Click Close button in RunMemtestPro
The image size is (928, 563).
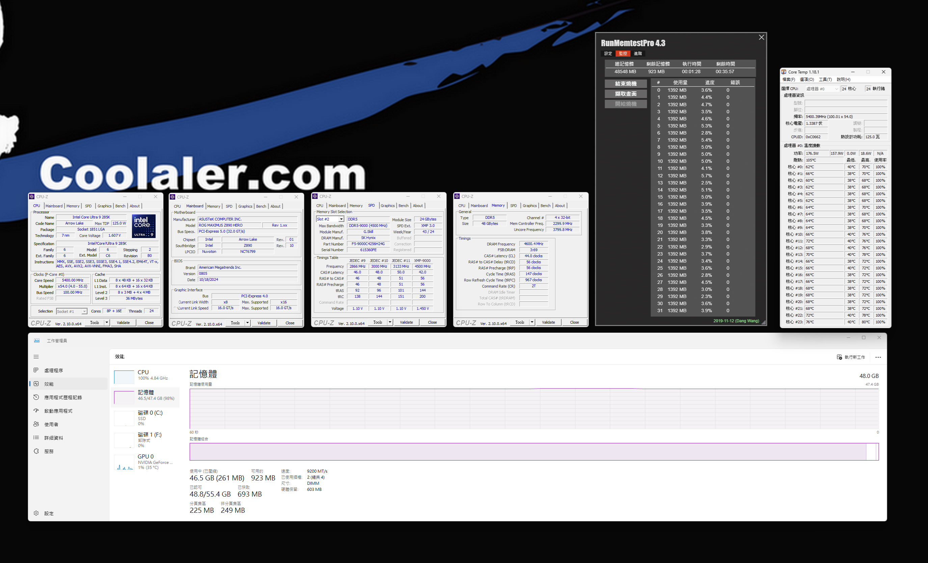point(762,38)
